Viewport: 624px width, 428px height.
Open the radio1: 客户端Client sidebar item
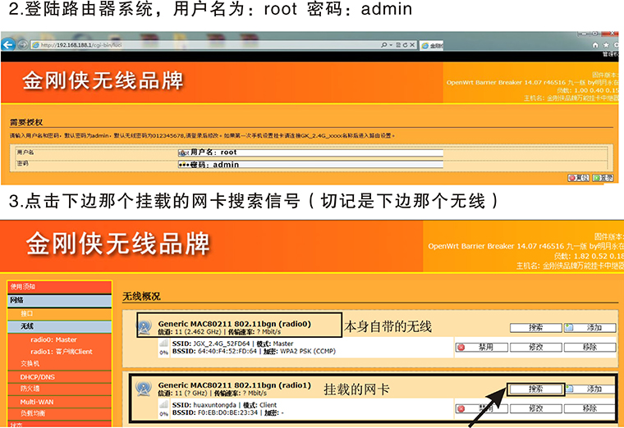[x=62, y=352]
